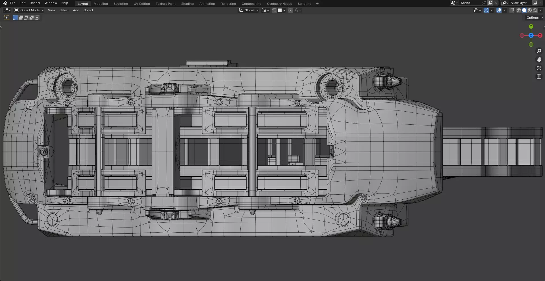Open the Options dropdown
Screen dimensions: 545x281
[x=534, y=18]
